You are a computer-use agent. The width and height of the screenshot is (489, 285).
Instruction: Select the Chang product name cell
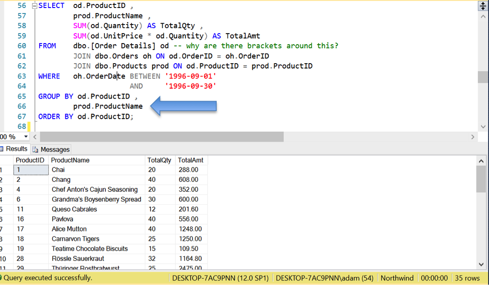[x=97, y=180]
